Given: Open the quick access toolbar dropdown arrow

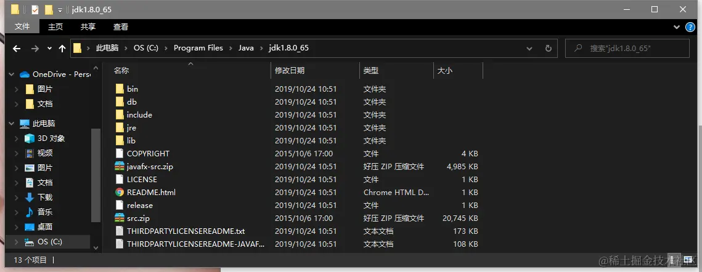Looking at the screenshot, I should pos(60,10).
